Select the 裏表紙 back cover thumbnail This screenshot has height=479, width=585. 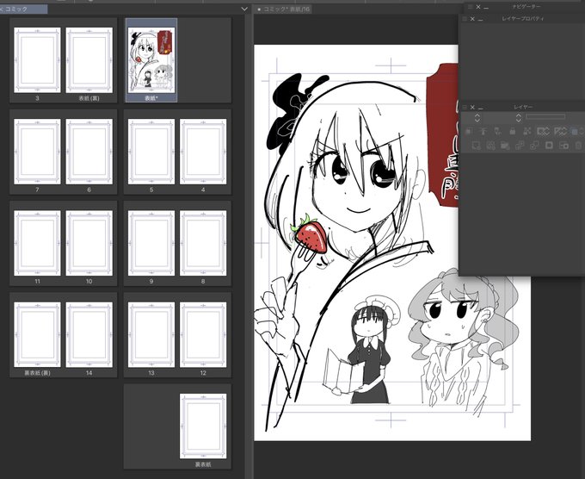(x=203, y=426)
